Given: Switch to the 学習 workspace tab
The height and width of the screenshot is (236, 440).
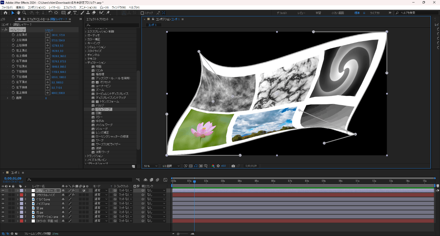Looking at the screenshot, I should [x=318, y=13].
